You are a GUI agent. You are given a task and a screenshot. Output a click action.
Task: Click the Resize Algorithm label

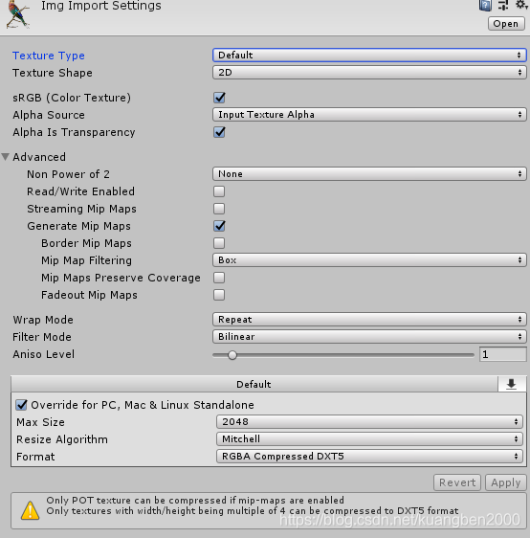pos(62,439)
